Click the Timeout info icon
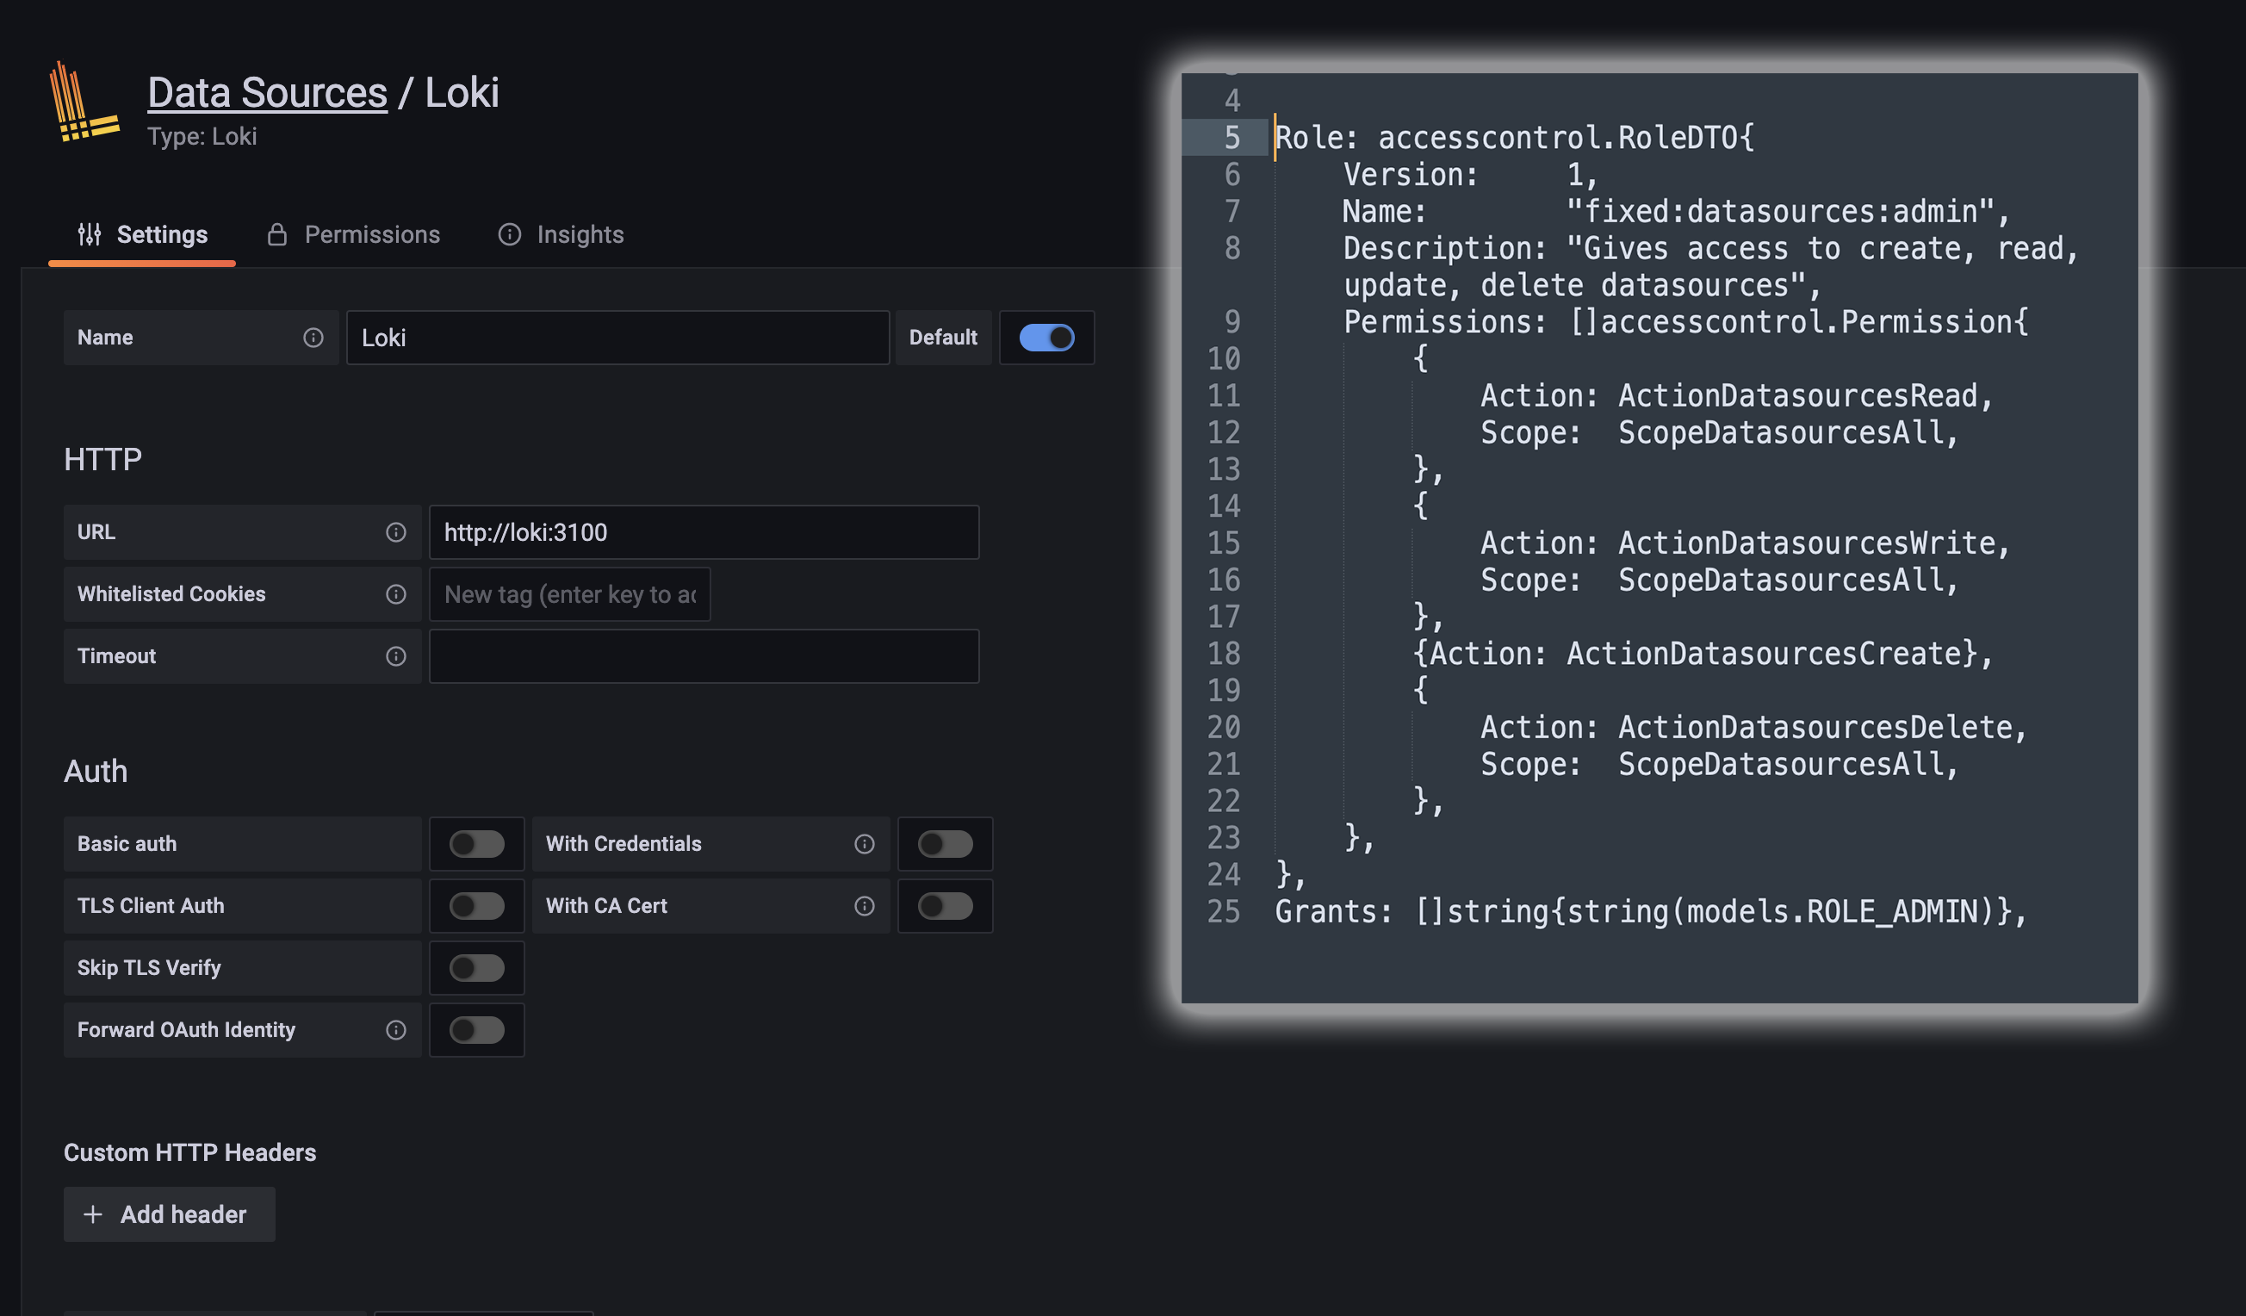The height and width of the screenshot is (1316, 2246). tap(396, 656)
